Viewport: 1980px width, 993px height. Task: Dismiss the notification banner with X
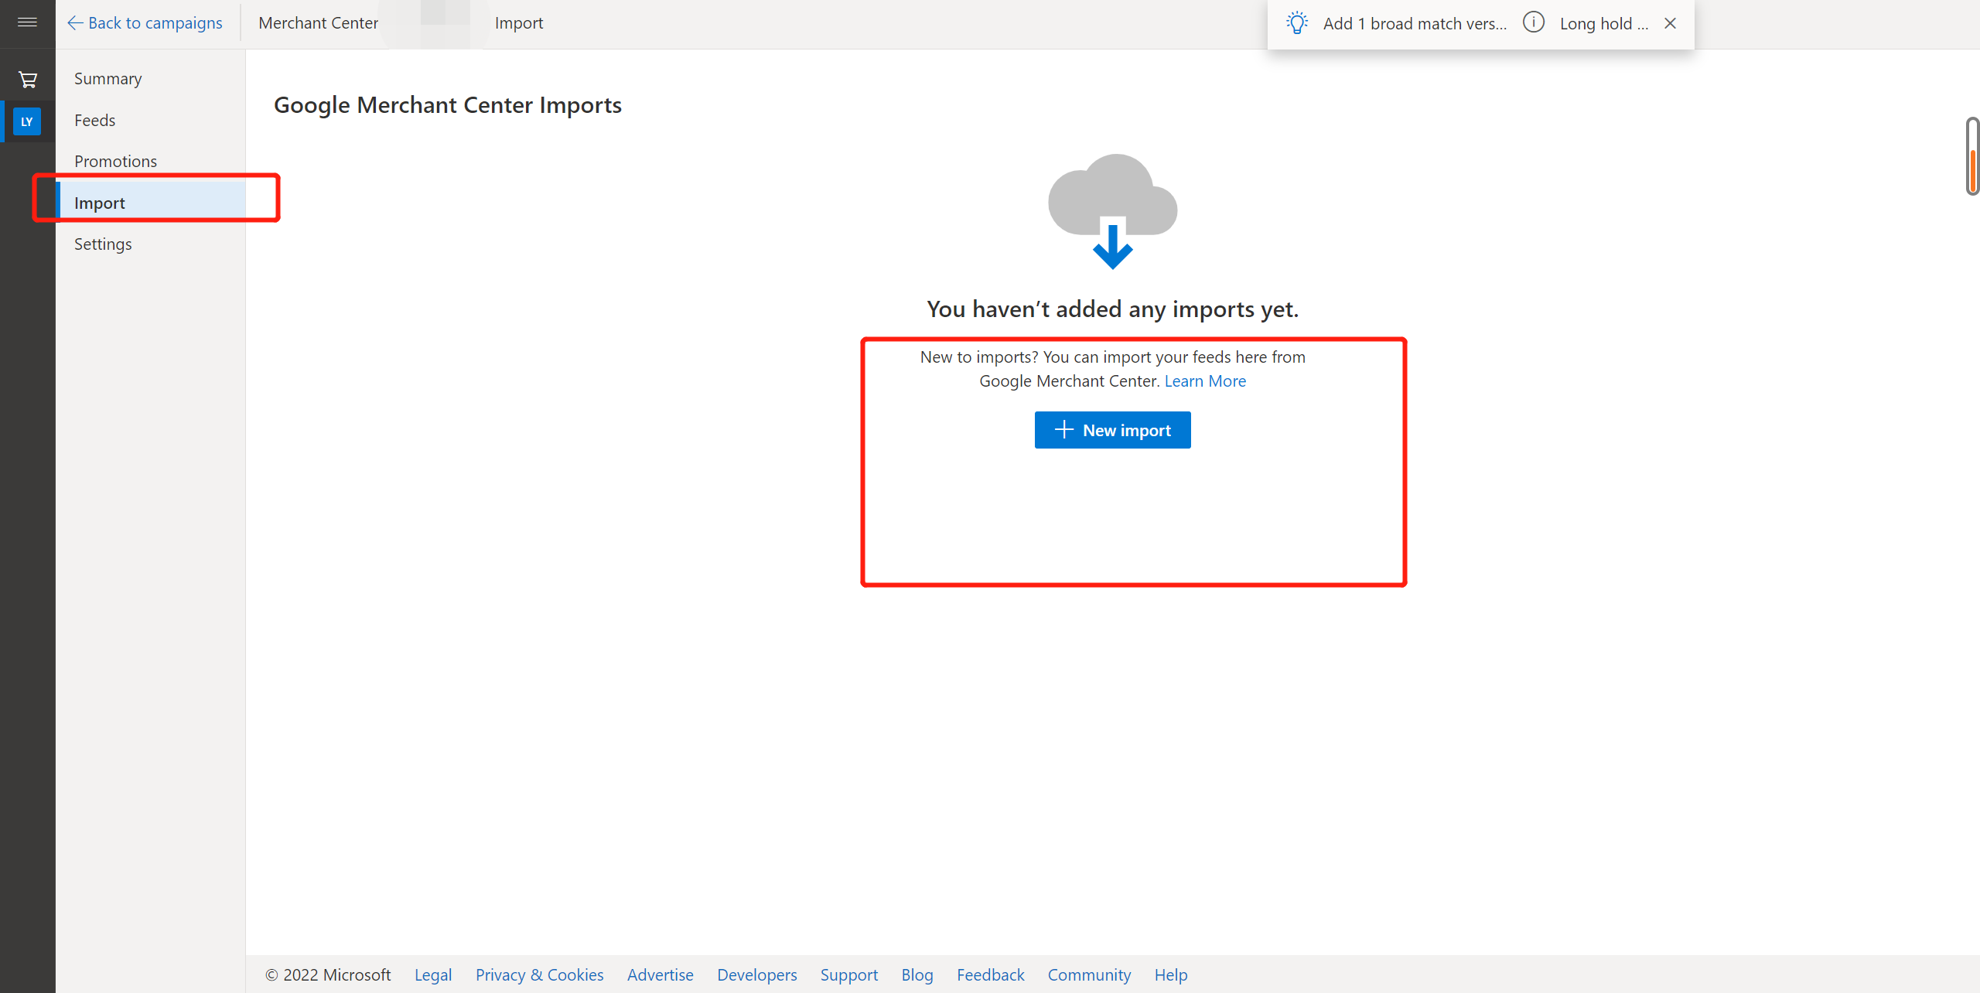click(x=1671, y=23)
